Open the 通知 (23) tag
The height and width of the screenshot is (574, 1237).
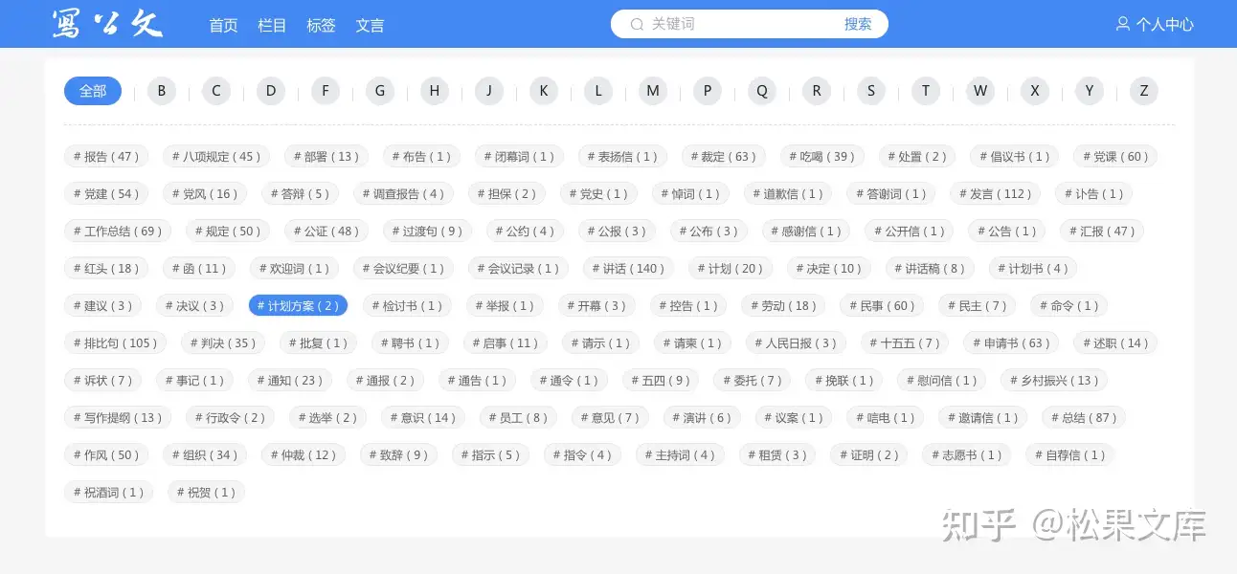coord(289,381)
